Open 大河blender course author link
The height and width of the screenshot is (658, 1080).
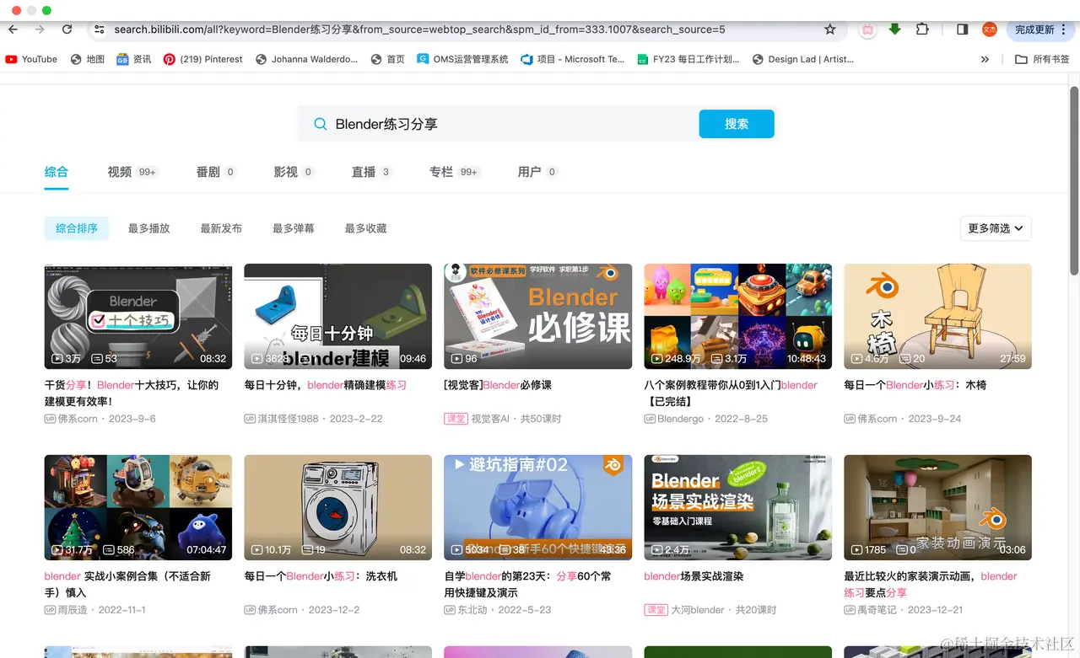(698, 610)
